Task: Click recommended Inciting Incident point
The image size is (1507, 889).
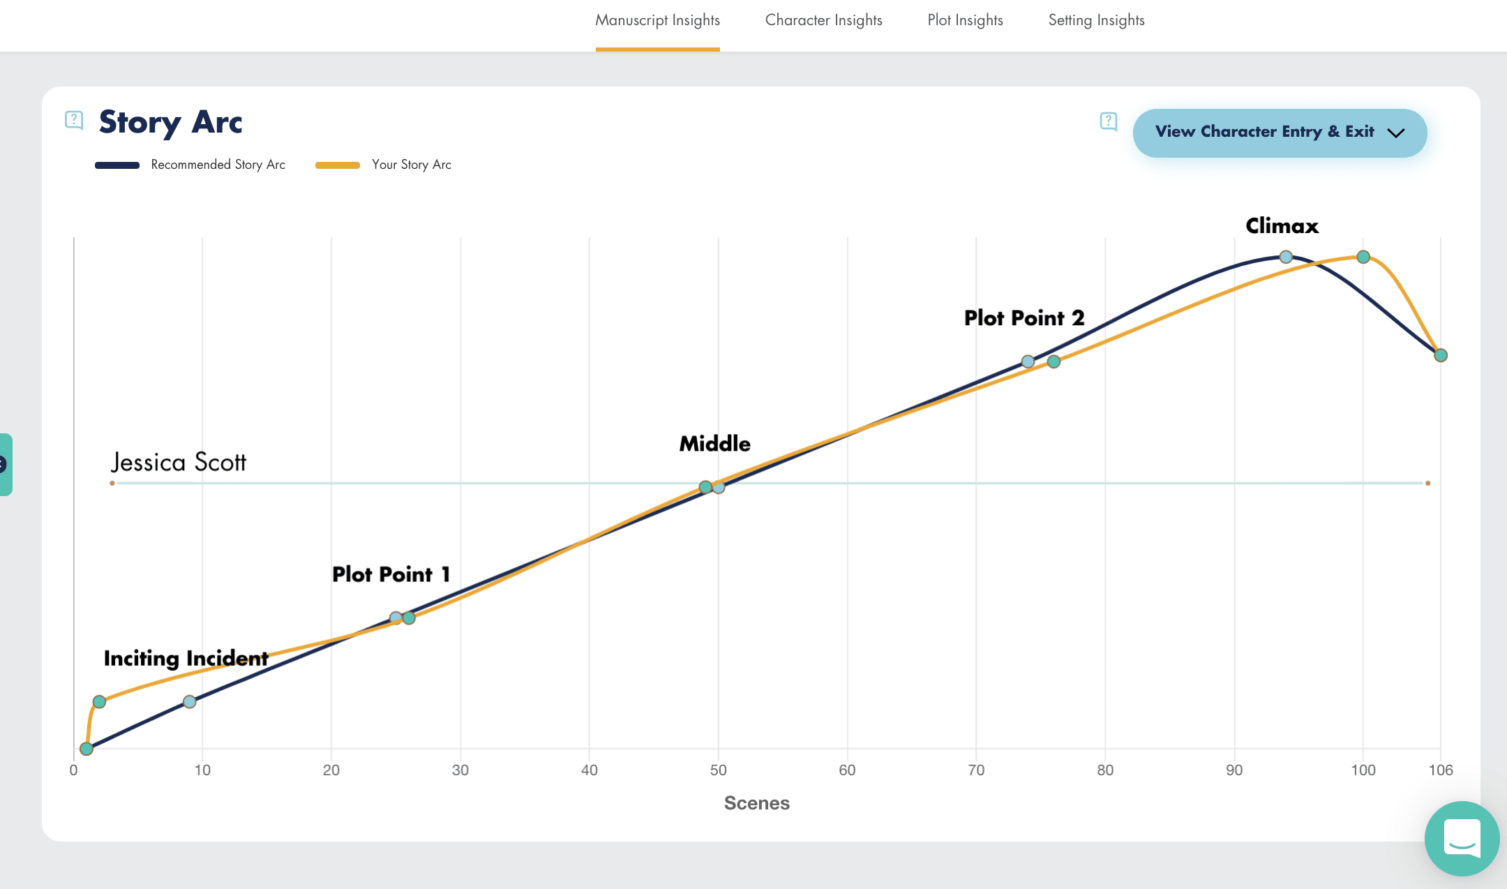Action: [x=190, y=701]
